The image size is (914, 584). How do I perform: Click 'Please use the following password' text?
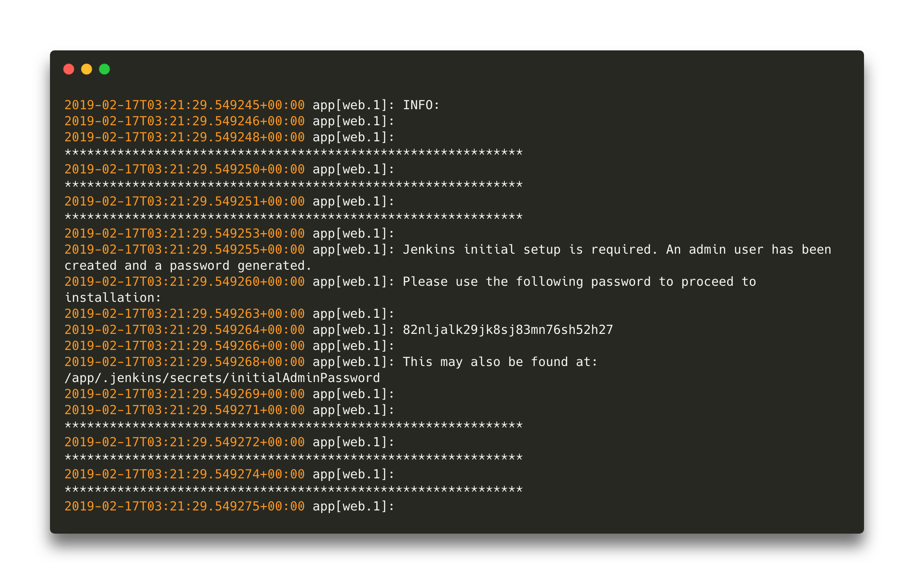pos(527,282)
